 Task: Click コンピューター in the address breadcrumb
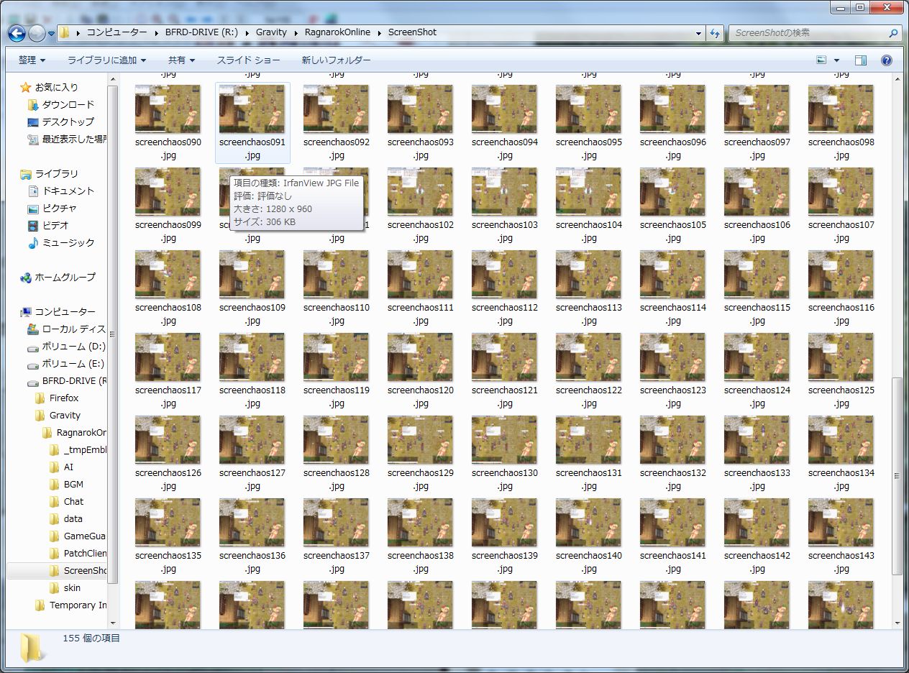[117, 32]
